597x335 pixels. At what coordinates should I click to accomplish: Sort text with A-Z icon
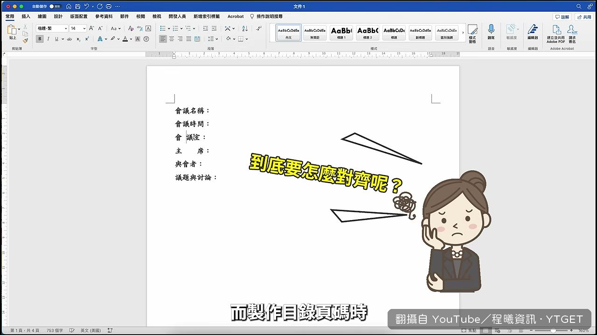click(x=245, y=28)
